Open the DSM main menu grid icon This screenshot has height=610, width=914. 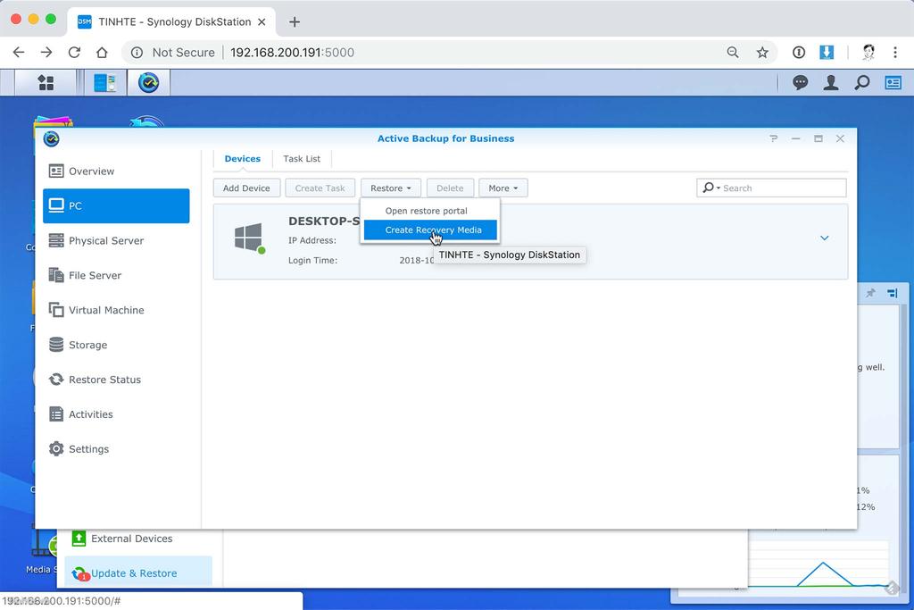[x=46, y=83]
